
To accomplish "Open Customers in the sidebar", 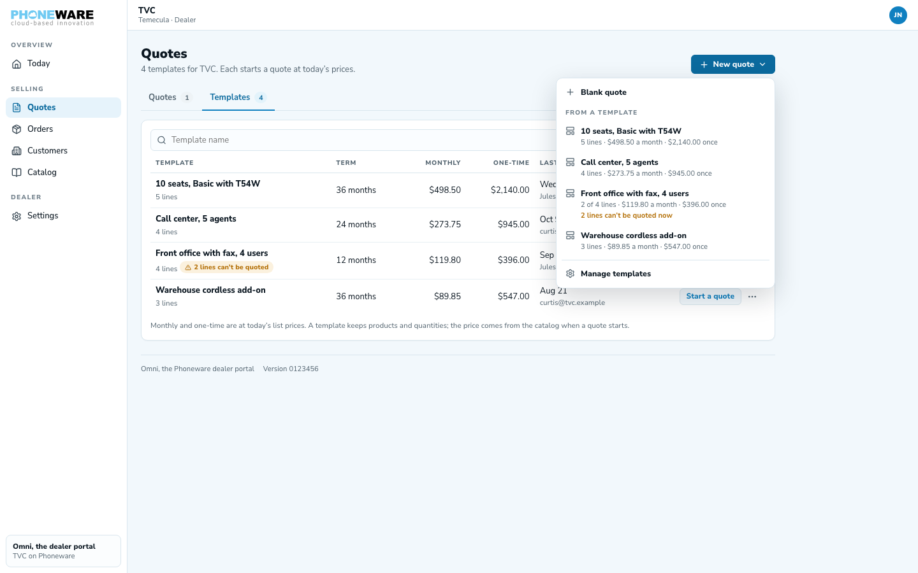I will click(63, 151).
